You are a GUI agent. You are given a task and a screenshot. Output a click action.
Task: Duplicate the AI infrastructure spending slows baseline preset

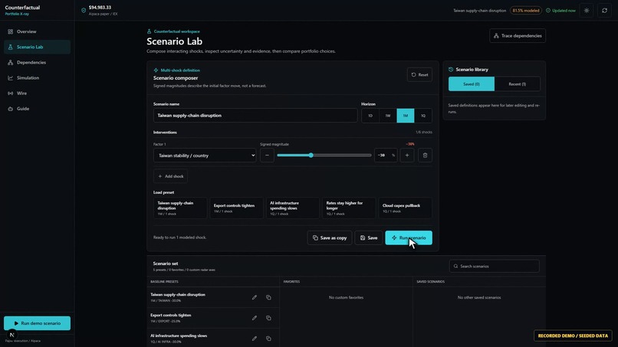268,339
